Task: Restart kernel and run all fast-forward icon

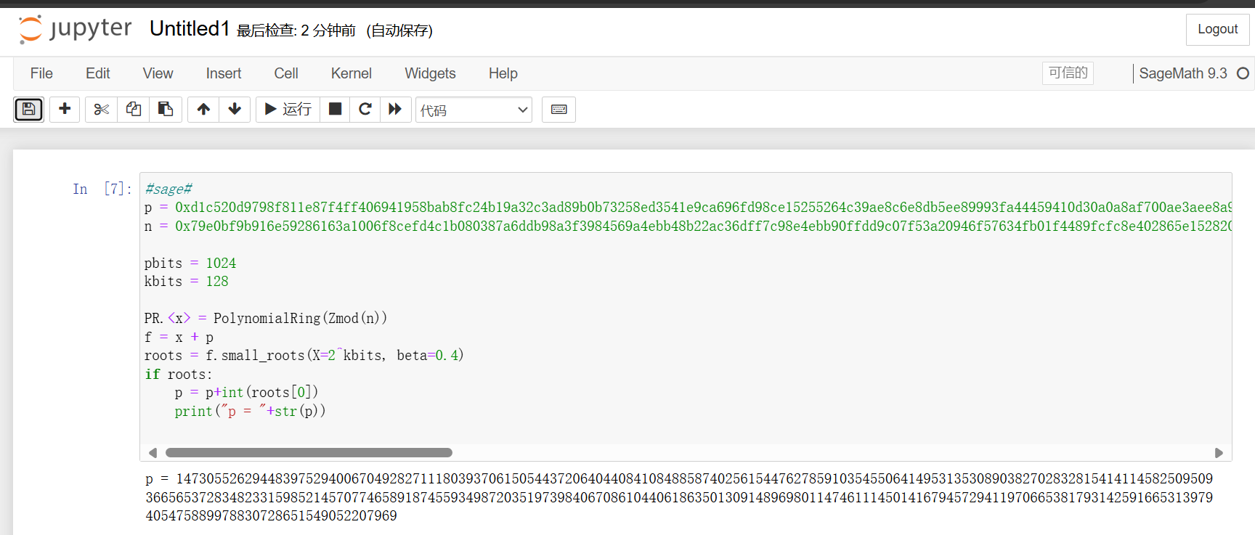Action: (x=395, y=110)
